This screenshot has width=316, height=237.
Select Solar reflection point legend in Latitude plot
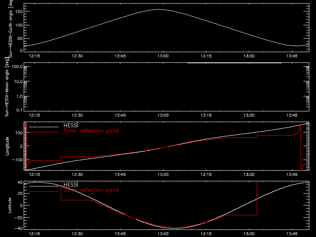click(x=91, y=190)
